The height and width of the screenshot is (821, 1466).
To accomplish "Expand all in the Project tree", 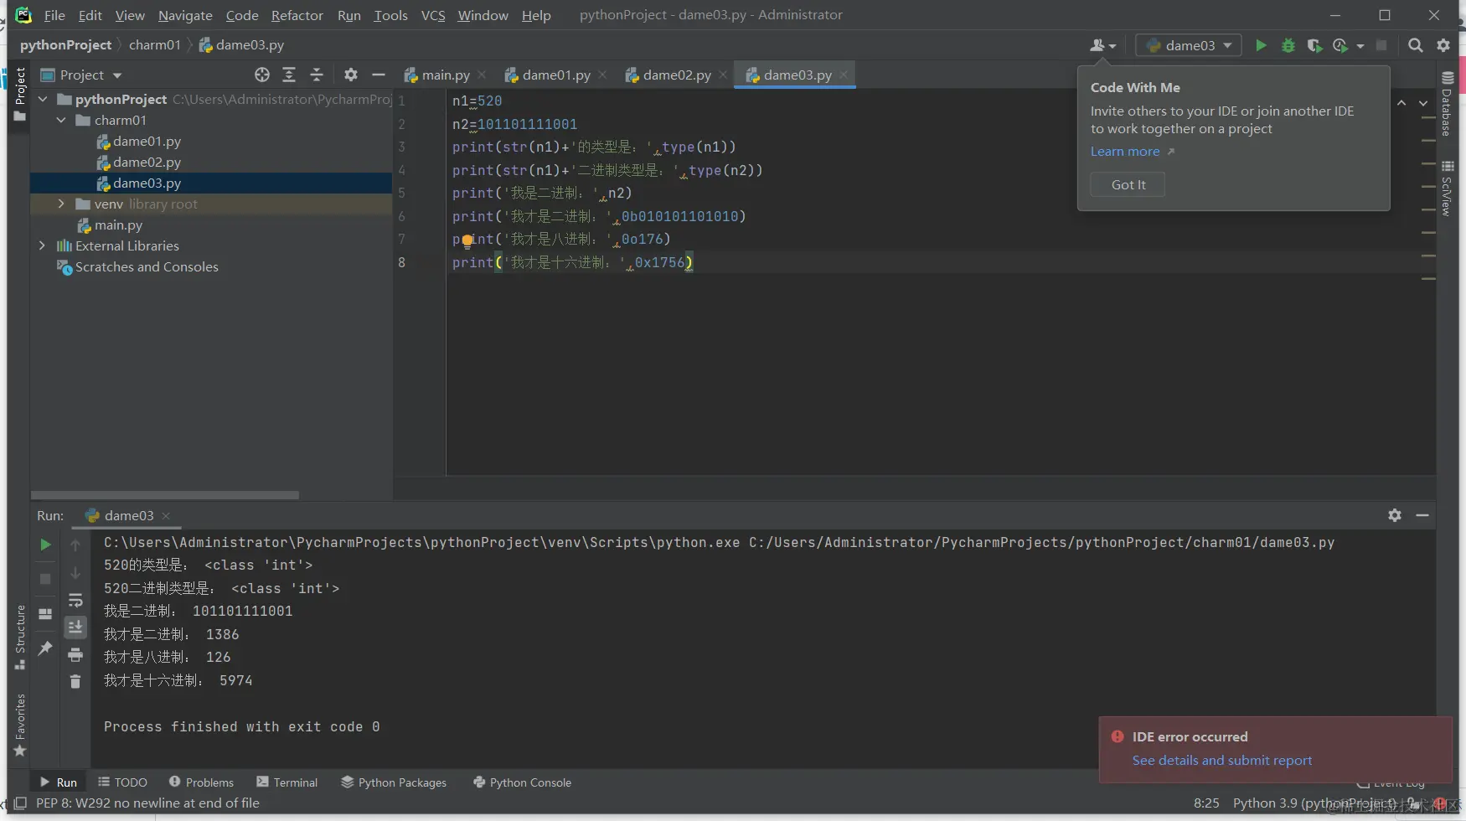I will (x=289, y=75).
